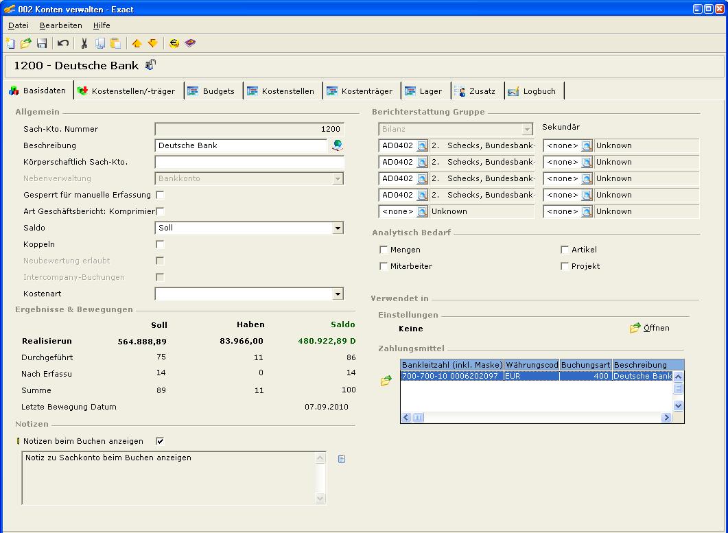Screen dimensions: 728x533
Task: Click into the Notizen text area
Action: click(169, 477)
